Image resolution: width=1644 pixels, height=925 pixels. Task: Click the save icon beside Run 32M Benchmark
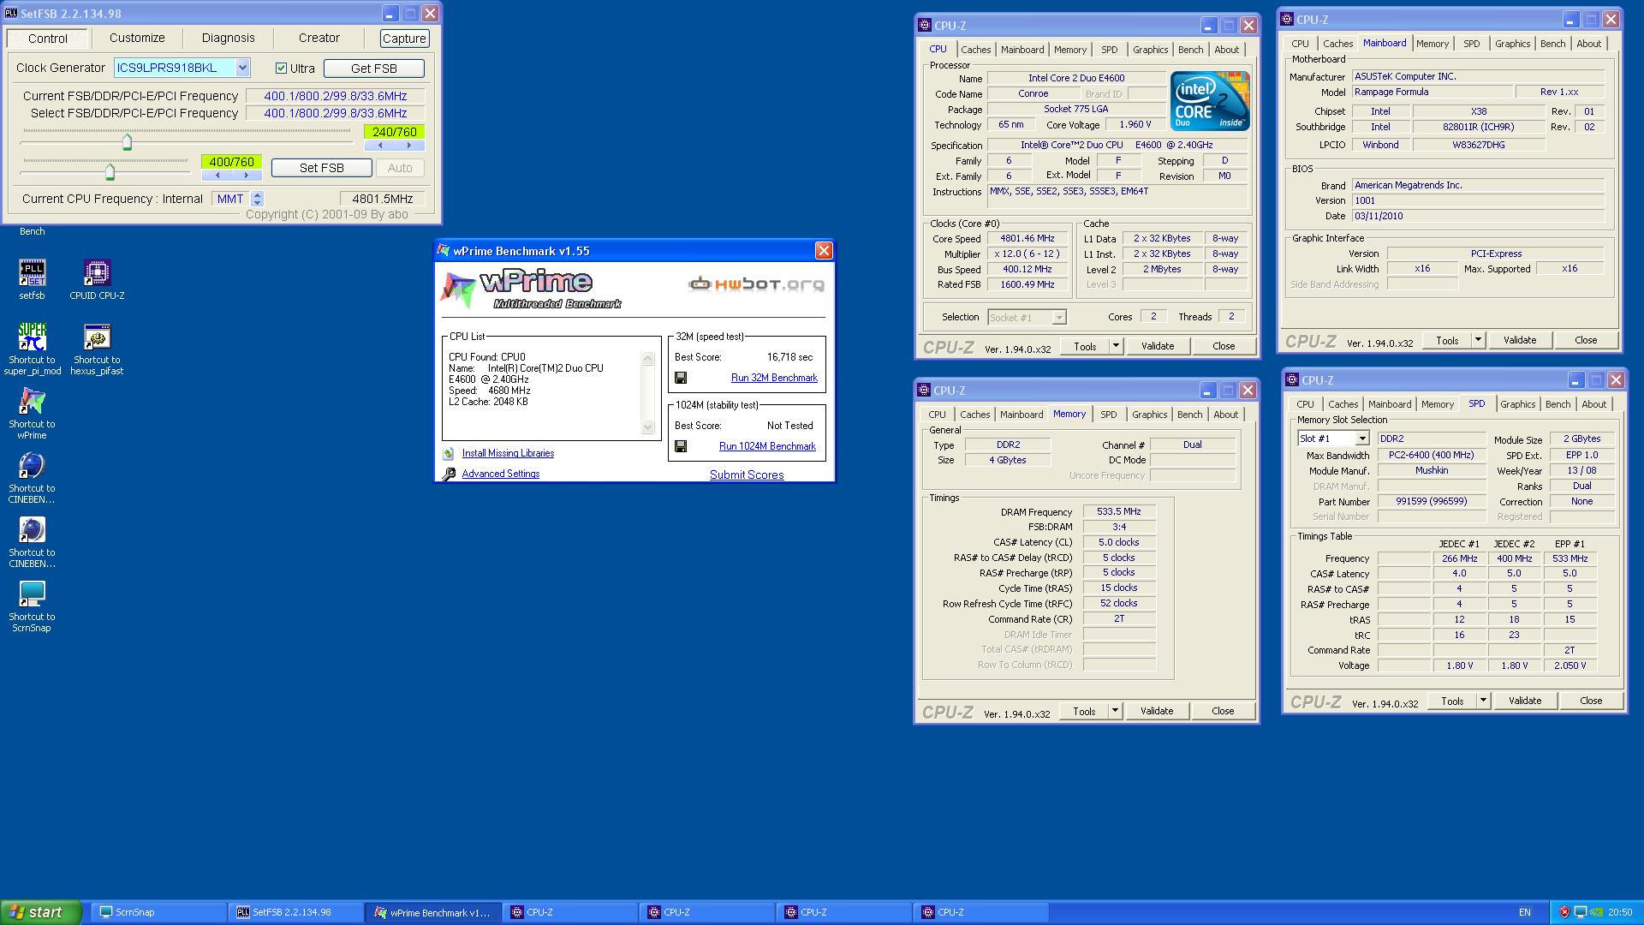(x=681, y=378)
